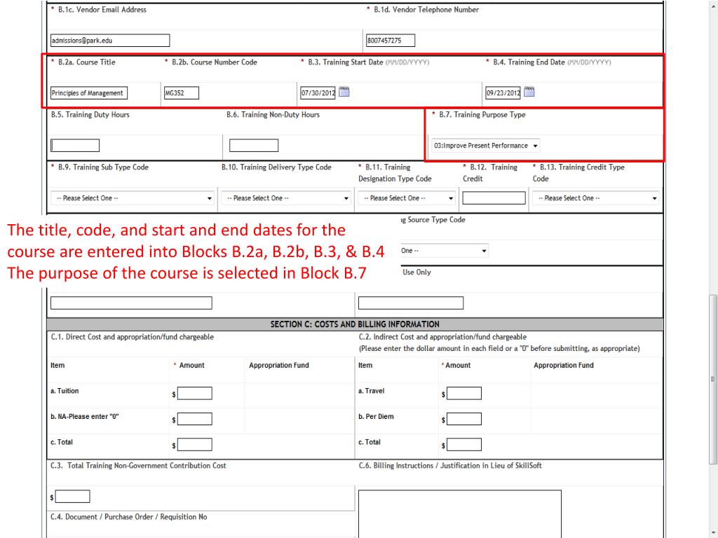This screenshot has width=718, height=538.
Task: Click Non-Government Contribution Cost field
Action: tap(73, 497)
